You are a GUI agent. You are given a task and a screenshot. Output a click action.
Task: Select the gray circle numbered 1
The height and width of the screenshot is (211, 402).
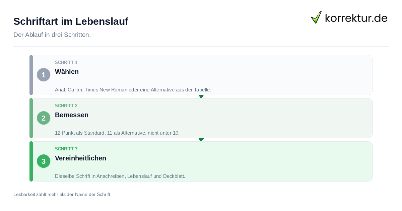pyautogui.click(x=44, y=75)
